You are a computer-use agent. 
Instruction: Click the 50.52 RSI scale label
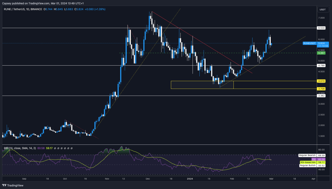321,166
